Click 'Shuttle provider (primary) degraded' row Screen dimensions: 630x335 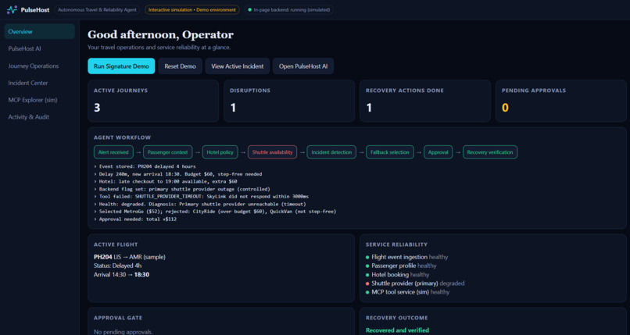pos(415,283)
